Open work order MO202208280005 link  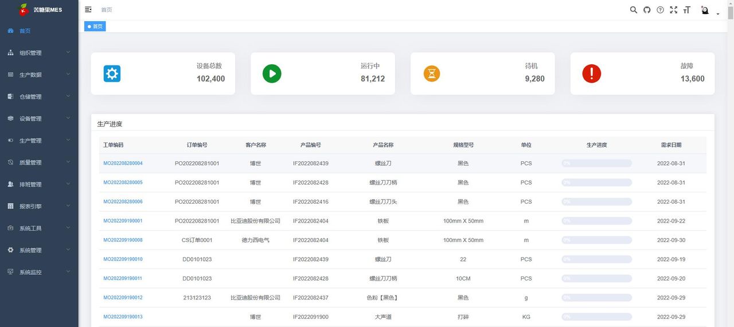coord(123,182)
